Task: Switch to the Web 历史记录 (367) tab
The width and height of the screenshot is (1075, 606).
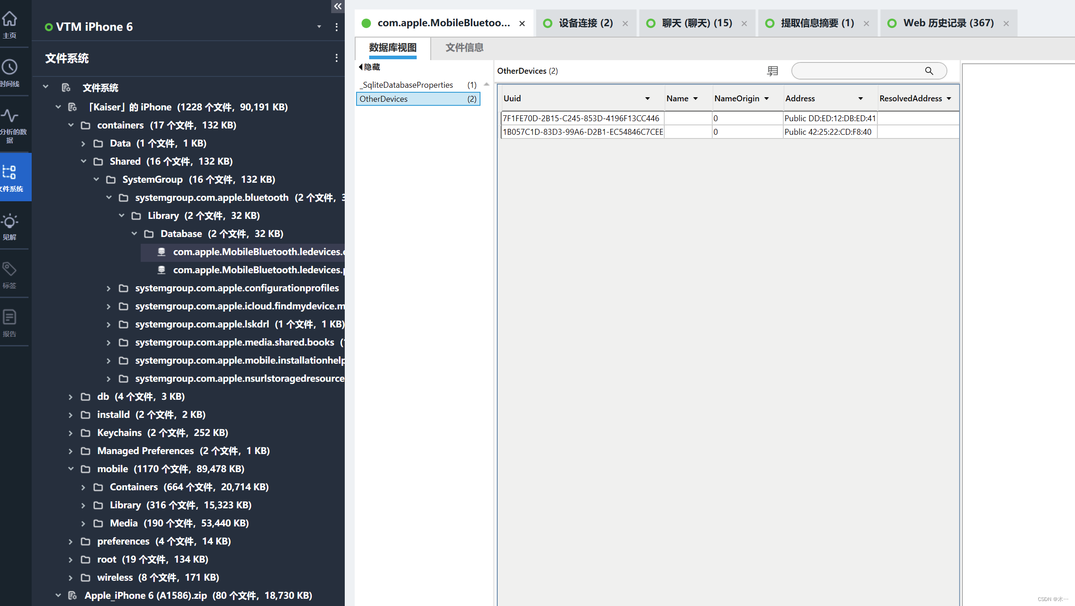Action: click(948, 23)
